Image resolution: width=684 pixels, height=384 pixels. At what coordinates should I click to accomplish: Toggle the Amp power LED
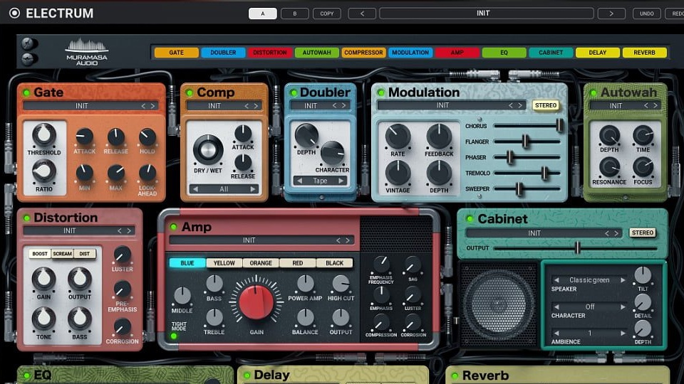pyautogui.click(x=174, y=227)
